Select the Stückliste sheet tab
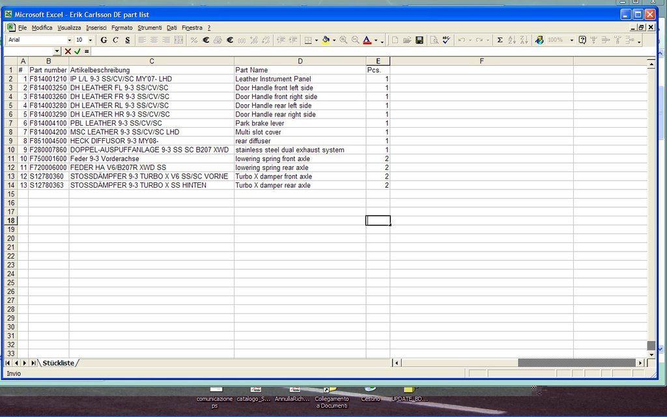The height and width of the screenshot is (417, 667). (58, 363)
